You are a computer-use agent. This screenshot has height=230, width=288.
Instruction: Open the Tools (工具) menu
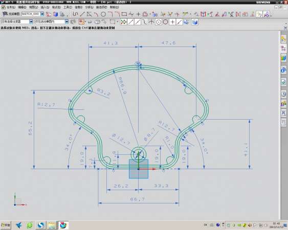tap(68, 7)
